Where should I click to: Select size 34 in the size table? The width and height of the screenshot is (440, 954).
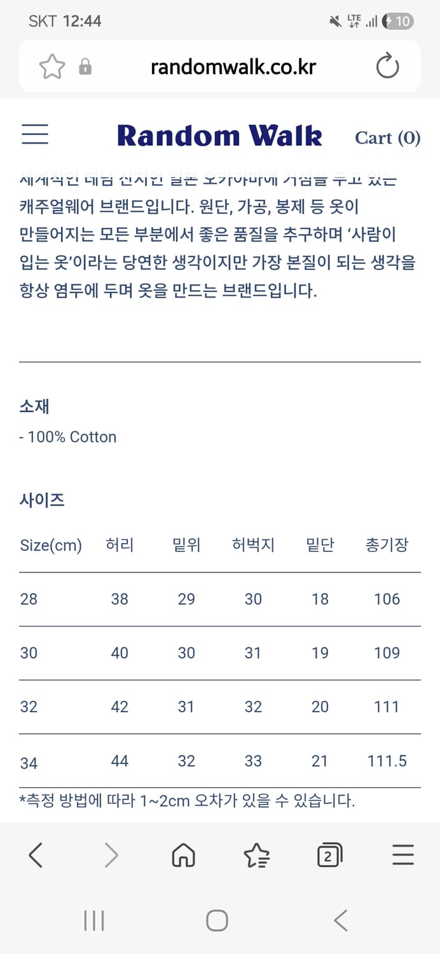(29, 761)
